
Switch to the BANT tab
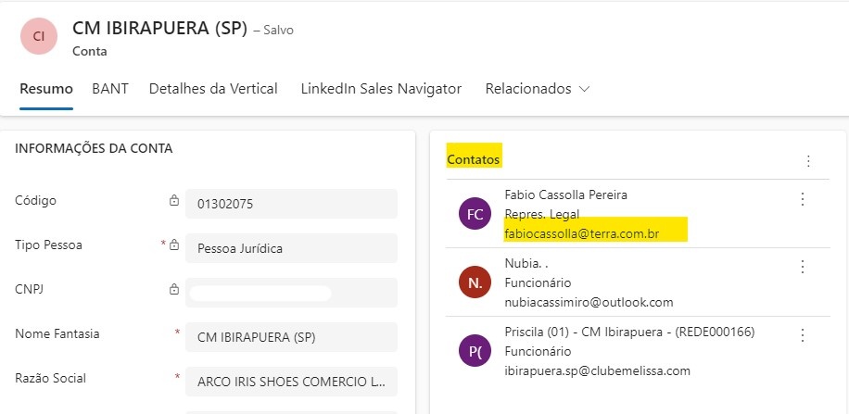pos(110,89)
